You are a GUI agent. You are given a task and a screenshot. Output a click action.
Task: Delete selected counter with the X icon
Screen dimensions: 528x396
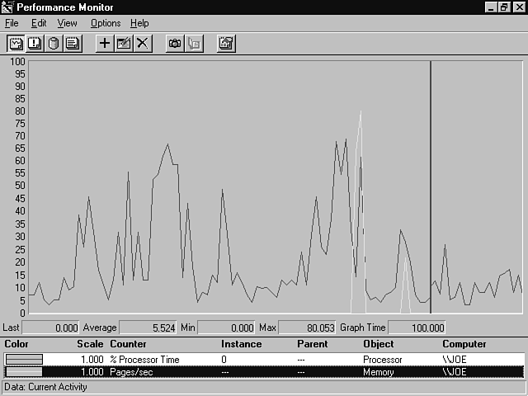tap(143, 44)
